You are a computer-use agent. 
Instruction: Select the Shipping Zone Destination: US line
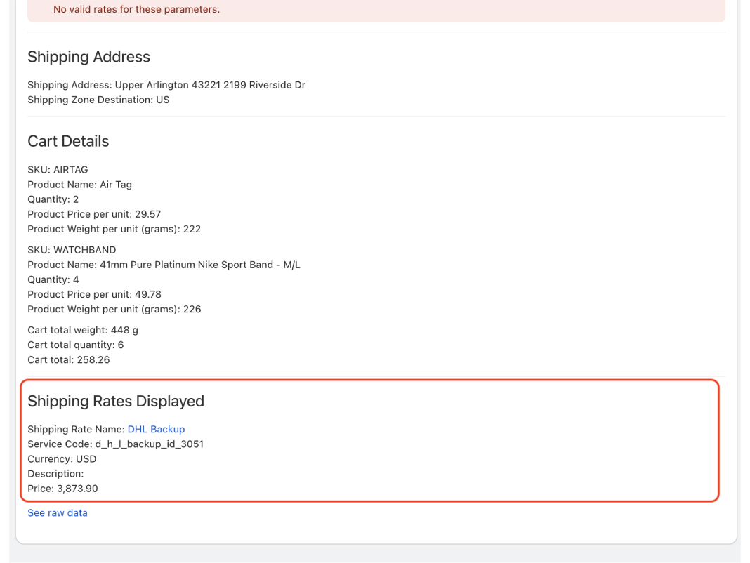coord(98,100)
